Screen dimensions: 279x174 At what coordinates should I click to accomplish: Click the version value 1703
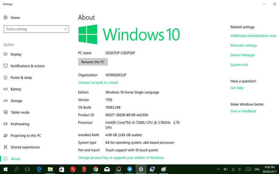click(x=109, y=100)
